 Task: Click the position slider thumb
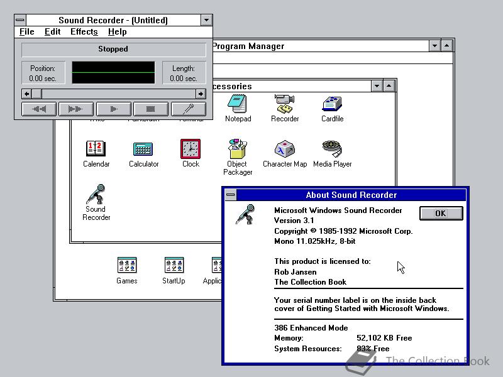[37, 94]
